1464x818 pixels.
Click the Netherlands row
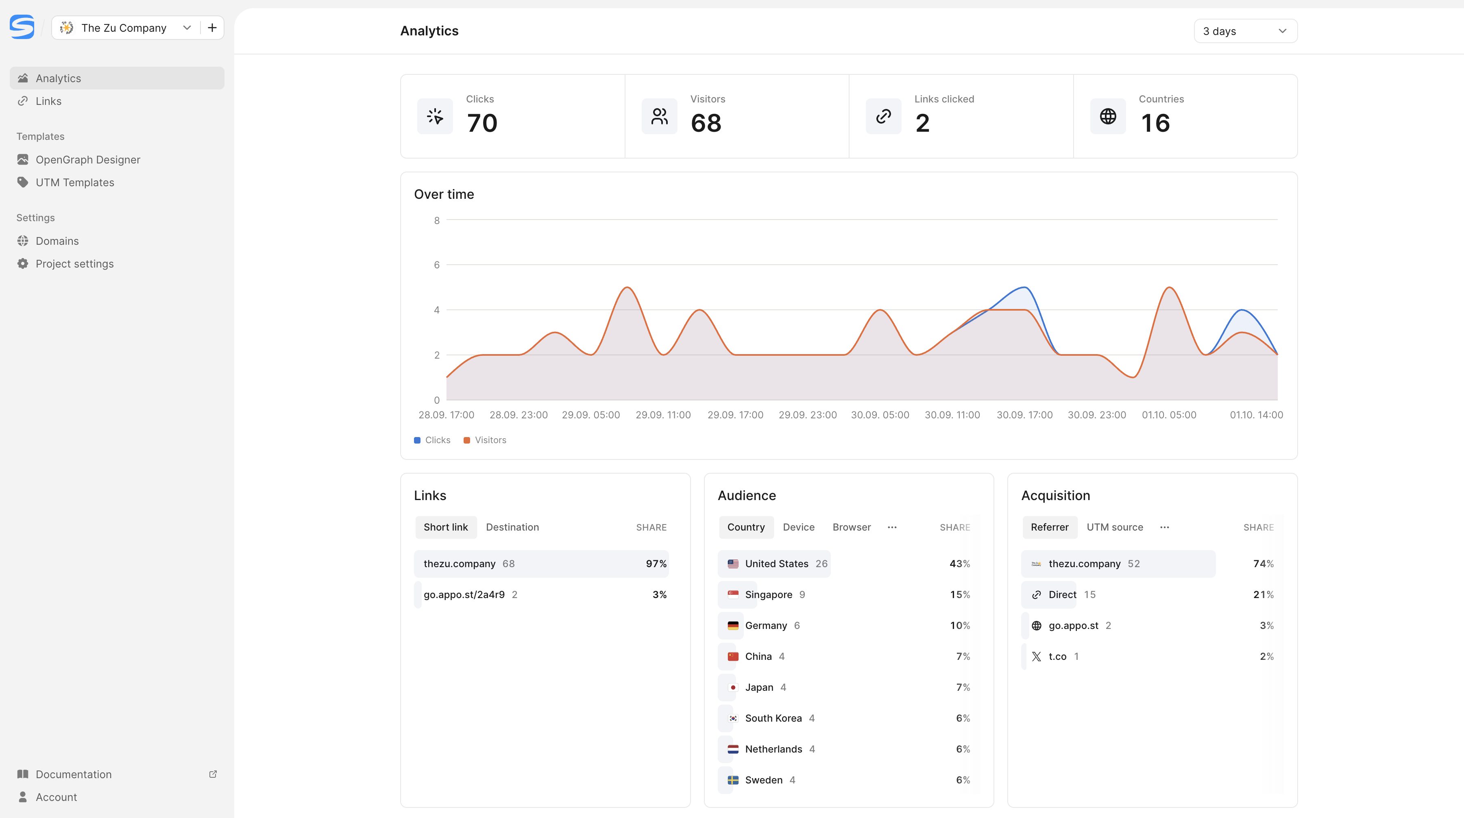(x=845, y=749)
